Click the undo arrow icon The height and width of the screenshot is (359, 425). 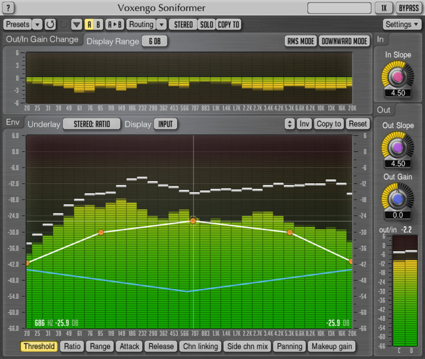[x=50, y=24]
